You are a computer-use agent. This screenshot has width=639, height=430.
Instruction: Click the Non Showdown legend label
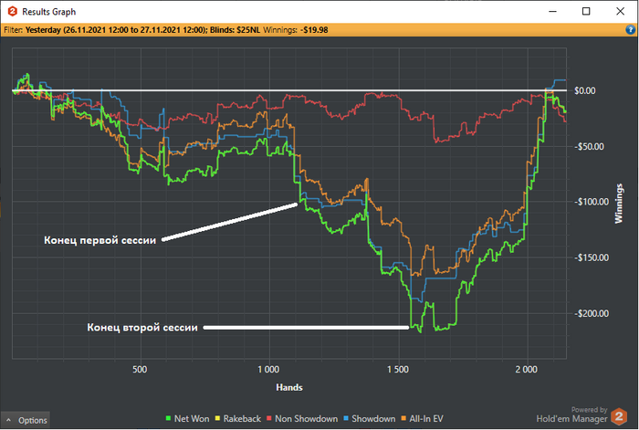[x=306, y=418]
